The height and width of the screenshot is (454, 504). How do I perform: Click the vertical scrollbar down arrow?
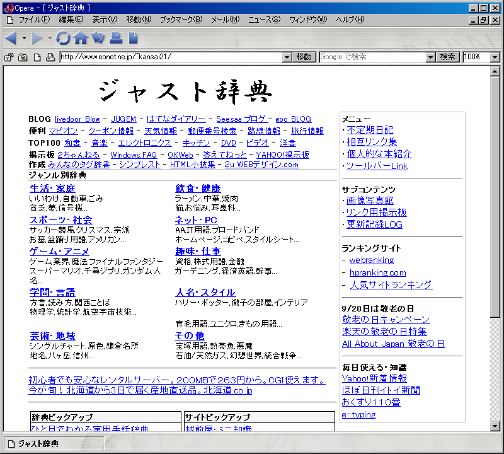(495, 426)
